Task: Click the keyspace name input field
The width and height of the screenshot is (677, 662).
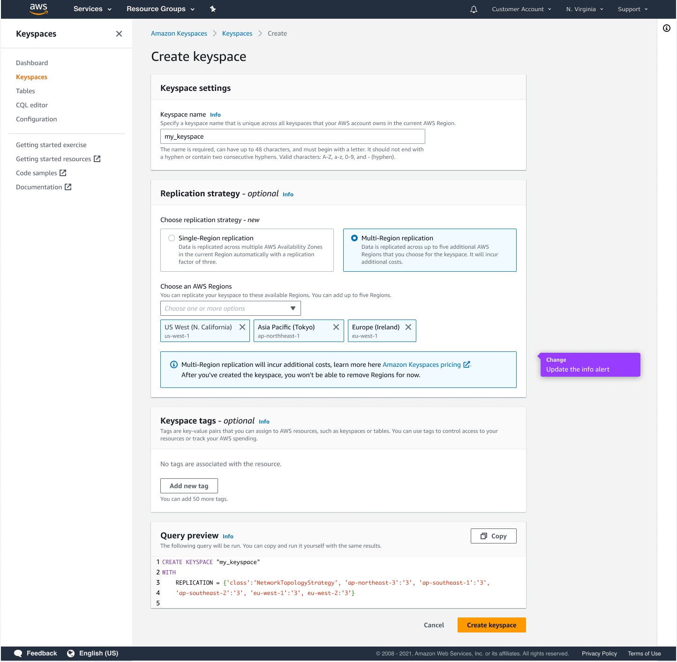Action: [293, 136]
